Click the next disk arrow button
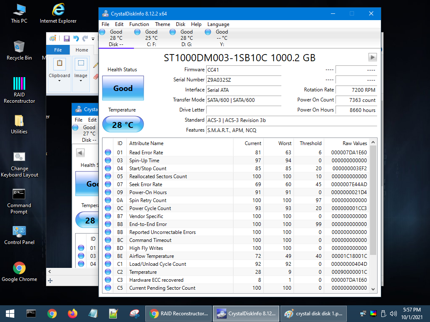 372,57
